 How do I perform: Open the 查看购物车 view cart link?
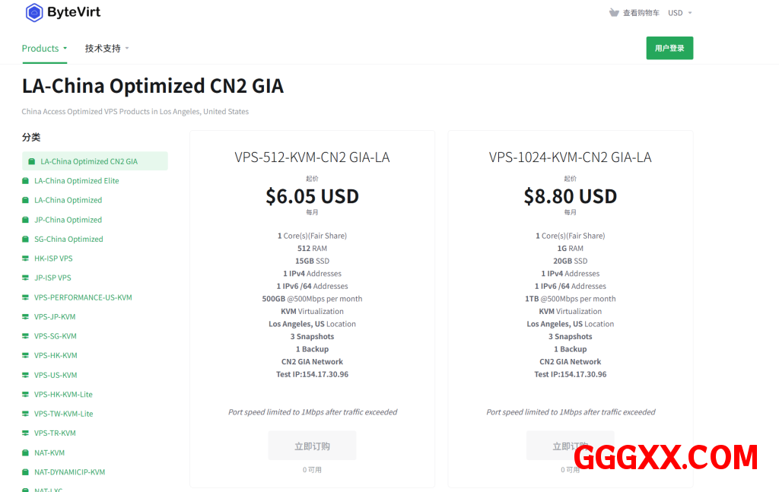pos(641,13)
